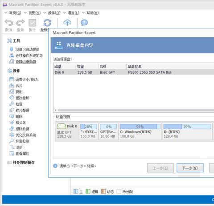Select the 合并 merge operation
Viewport: 214px width, 206px height.
point(19,86)
